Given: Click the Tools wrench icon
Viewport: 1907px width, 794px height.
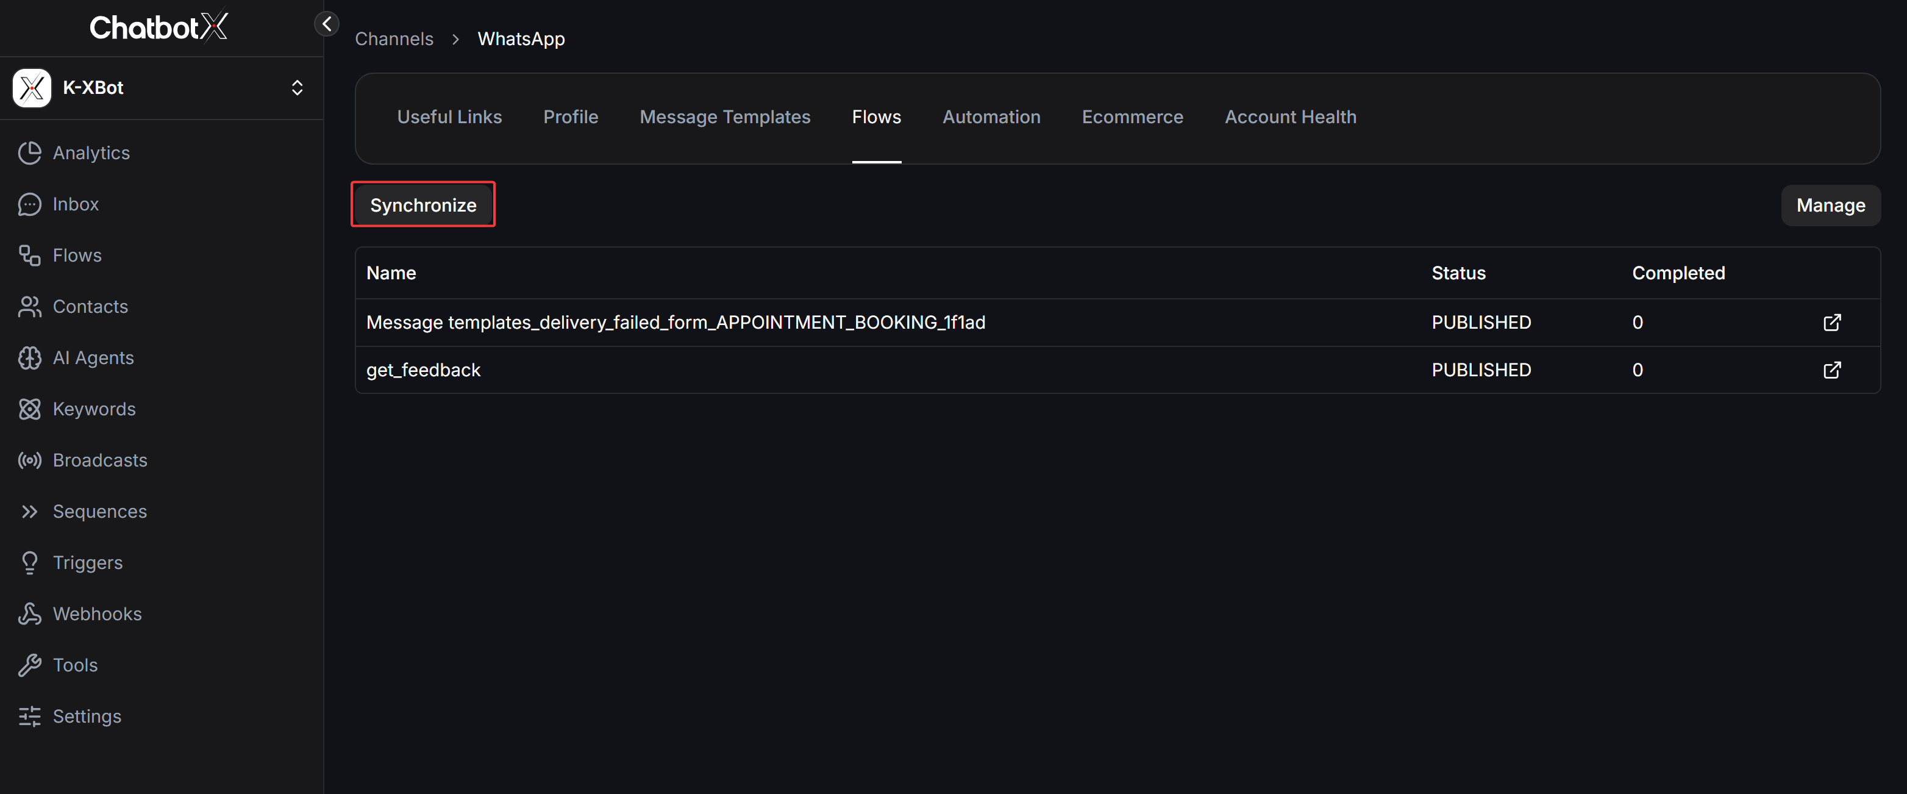Looking at the screenshot, I should tap(30, 665).
